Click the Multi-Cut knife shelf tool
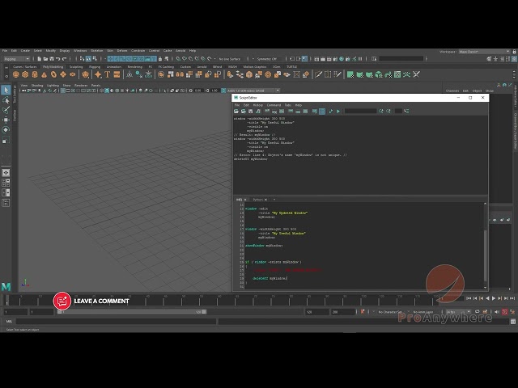The width and height of the screenshot is (518, 388). point(318,74)
